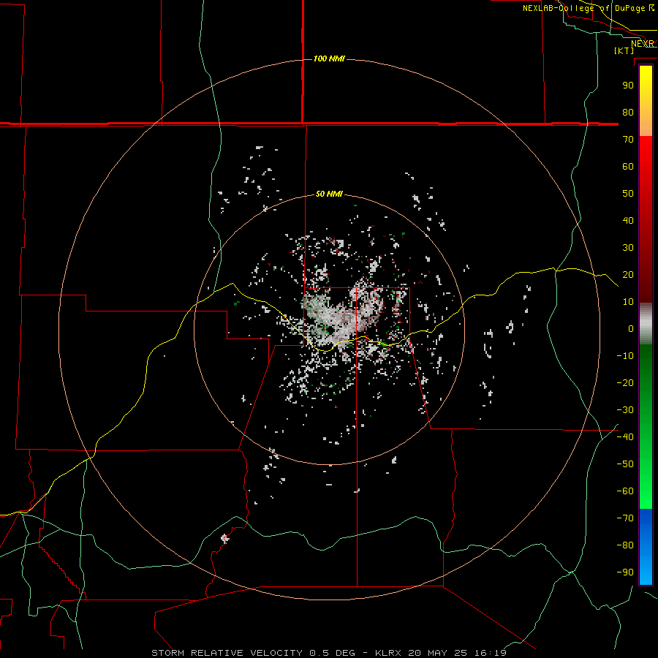Click the 40 value on the color scale
The image size is (658, 658).
628,221
